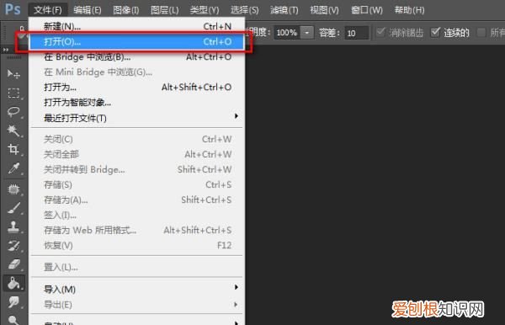Open the 编辑(E) menu
This screenshot has width=505, height=325.
(x=88, y=10)
